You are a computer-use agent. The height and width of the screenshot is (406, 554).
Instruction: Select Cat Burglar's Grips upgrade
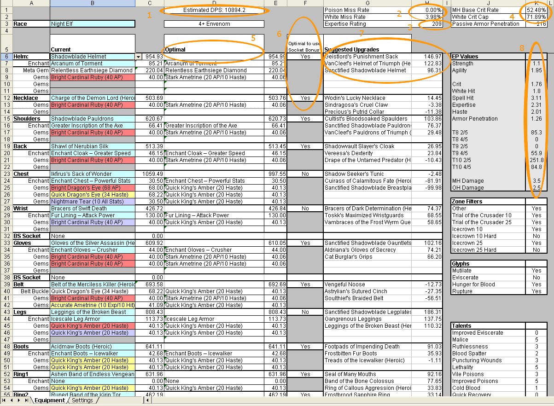tap(367, 257)
